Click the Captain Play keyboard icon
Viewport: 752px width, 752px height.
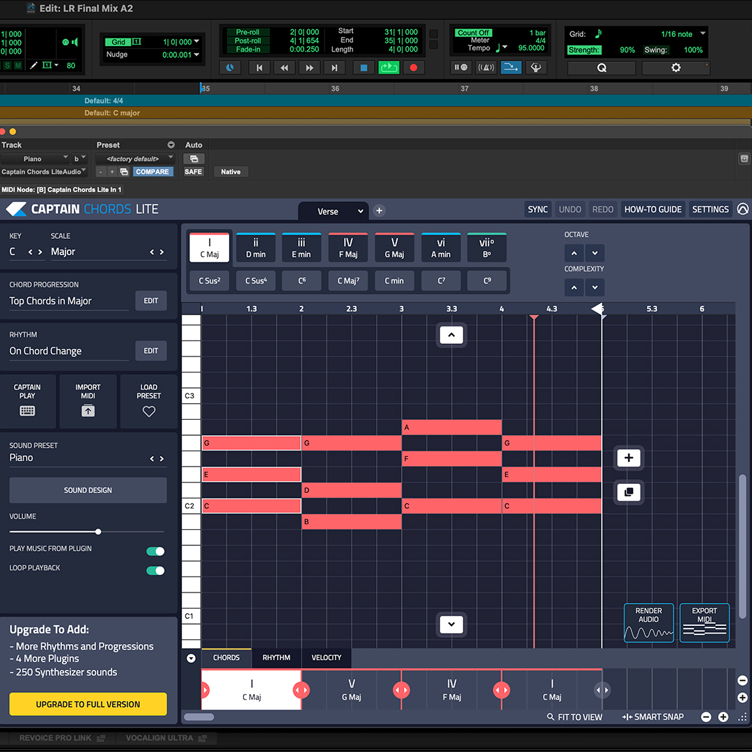point(27,411)
